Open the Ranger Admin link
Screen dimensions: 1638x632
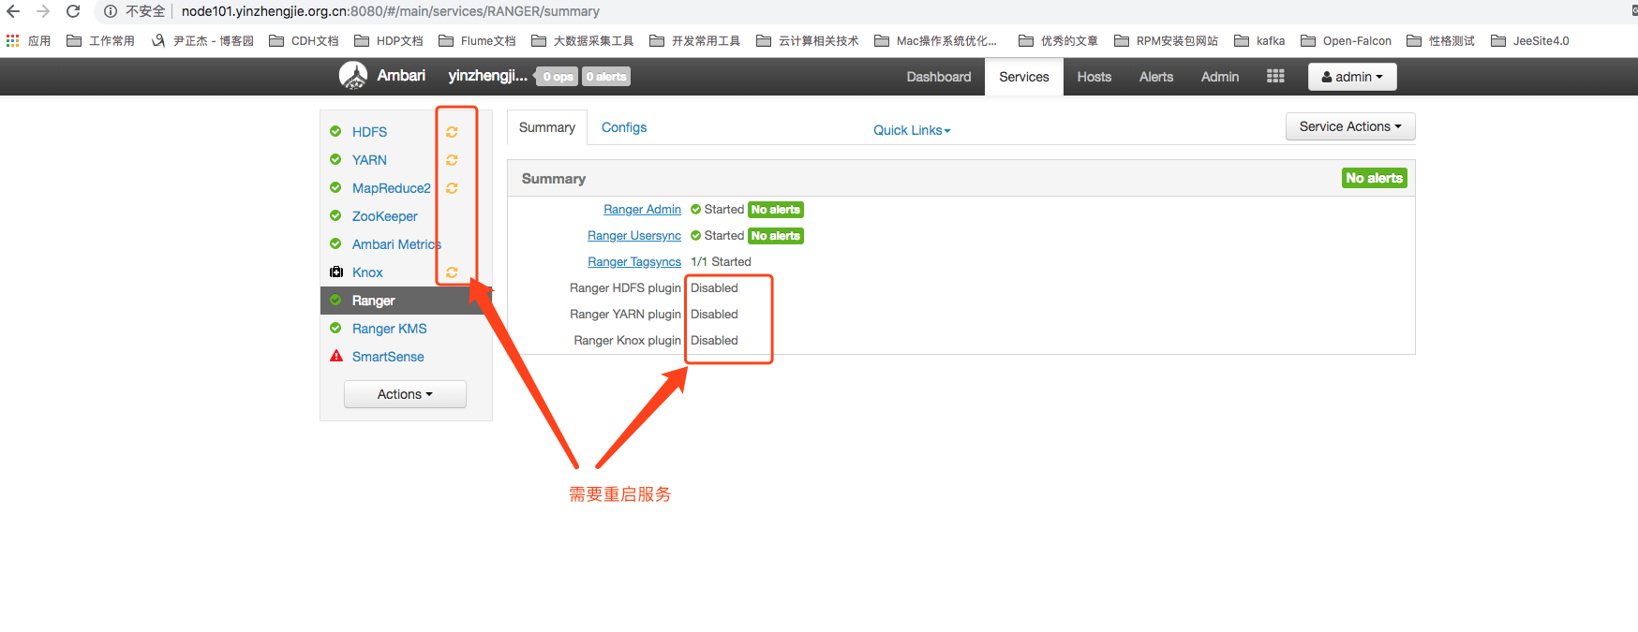(642, 210)
